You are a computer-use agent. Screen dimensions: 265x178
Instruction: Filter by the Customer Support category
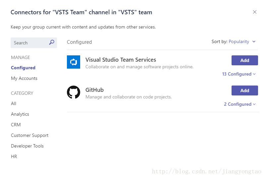(x=29, y=135)
